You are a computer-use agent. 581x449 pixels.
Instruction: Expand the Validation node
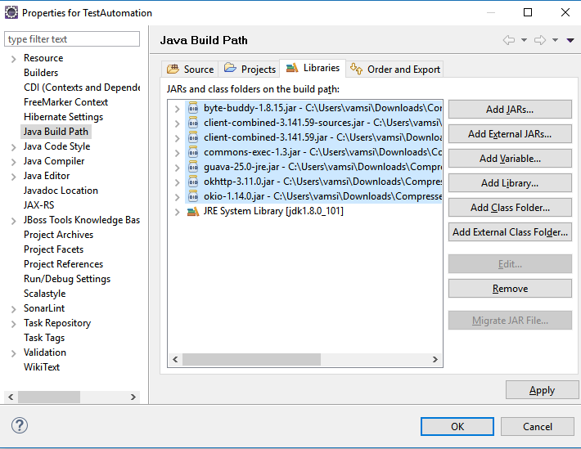coord(13,353)
